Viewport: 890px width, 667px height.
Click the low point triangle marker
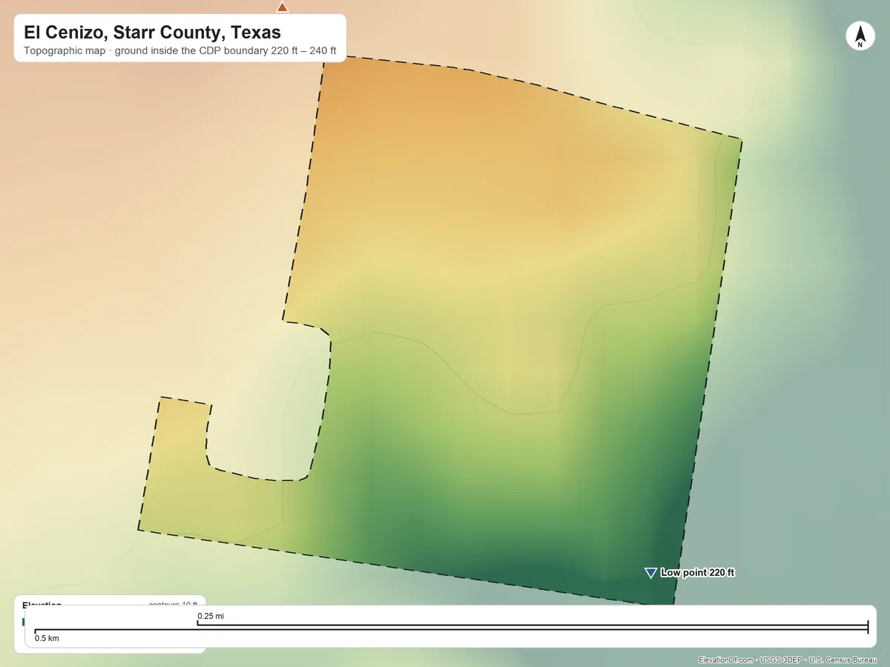click(x=650, y=573)
